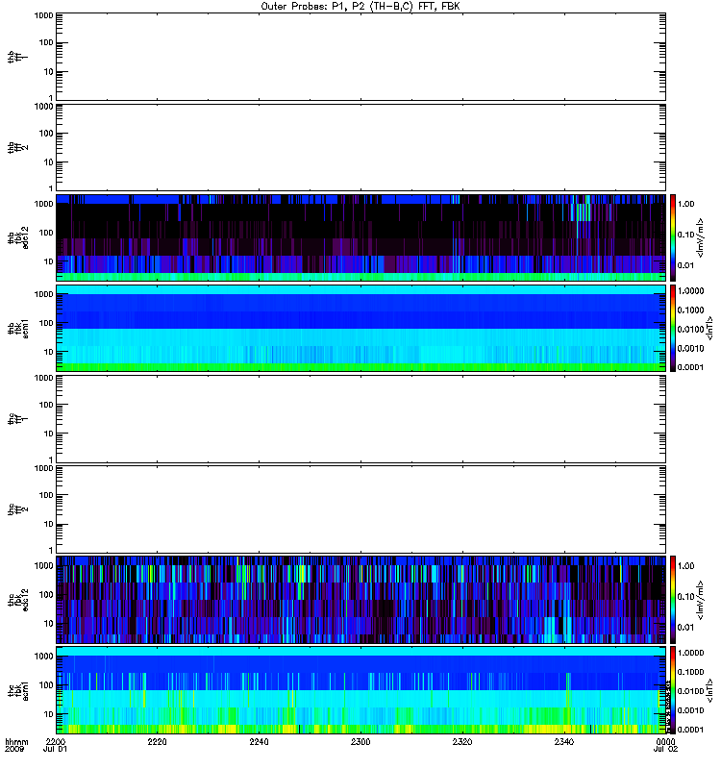Click the 0000 time axis label
Viewport: 721px width, 769px height.
point(665,742)
